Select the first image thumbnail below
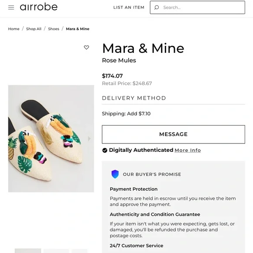253x253 pixels. (28, 251)
